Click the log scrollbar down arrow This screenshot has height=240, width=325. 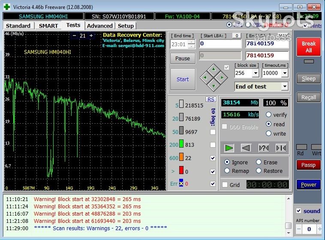(288, 233)
